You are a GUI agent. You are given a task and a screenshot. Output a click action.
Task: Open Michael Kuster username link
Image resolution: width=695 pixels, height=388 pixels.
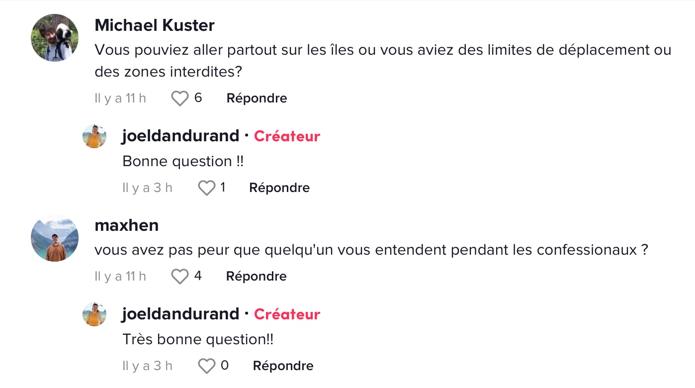pos(155,25)
